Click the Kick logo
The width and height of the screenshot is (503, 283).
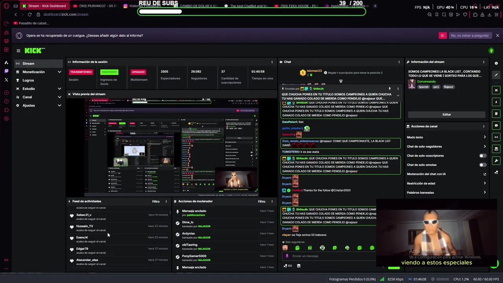(x=34, y=50)
